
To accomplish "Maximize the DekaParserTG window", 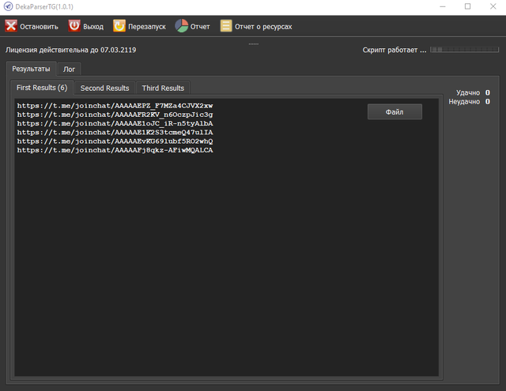I will [467, 6].
